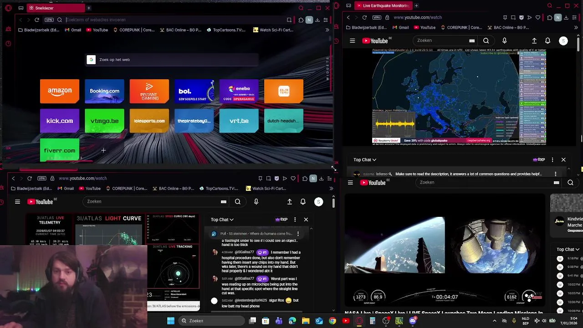Expand Top Chat dropdown in earthquake window
Screen dimensions: 583x328
[365, 160]
